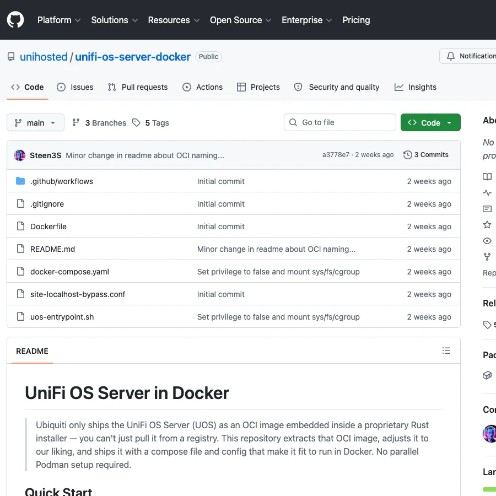Screen dimensions: 496x496
Task: Click the GitHub octocat logo
Action: [x=15, y=20]
